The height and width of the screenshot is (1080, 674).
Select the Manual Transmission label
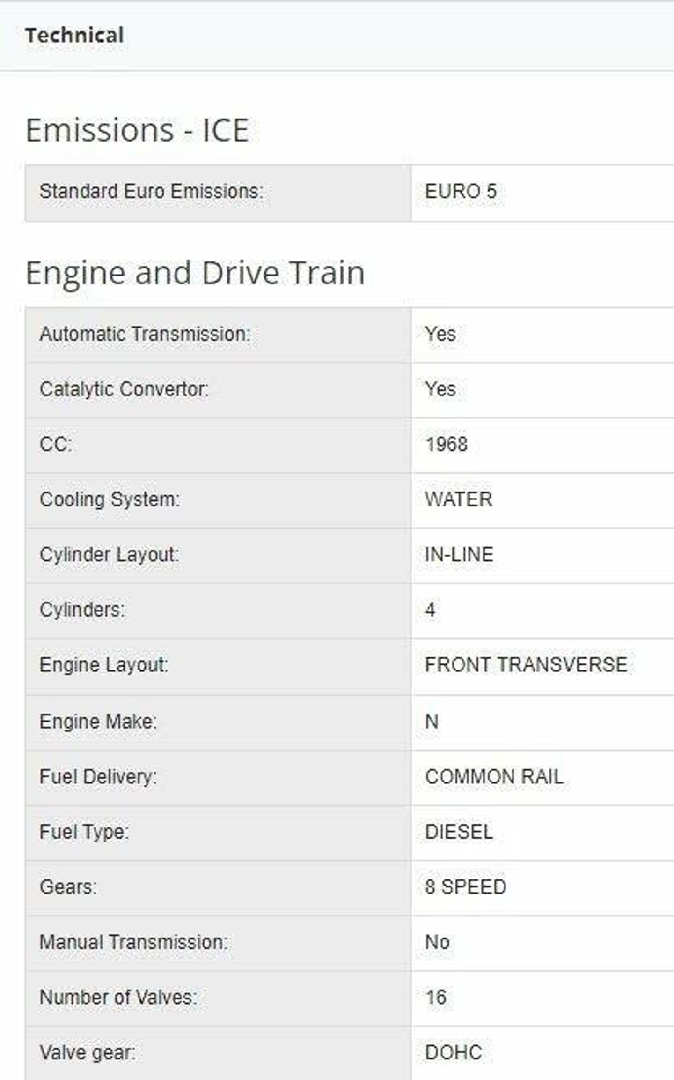point(133,942)
